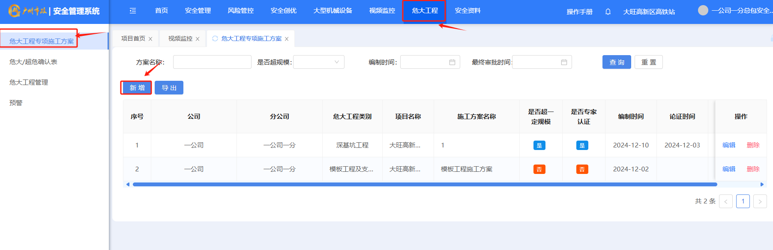Switch to the 视频监控 page tab
This screenshot has height=250, width=773.
pyautogui.click(x=180, y=39)
